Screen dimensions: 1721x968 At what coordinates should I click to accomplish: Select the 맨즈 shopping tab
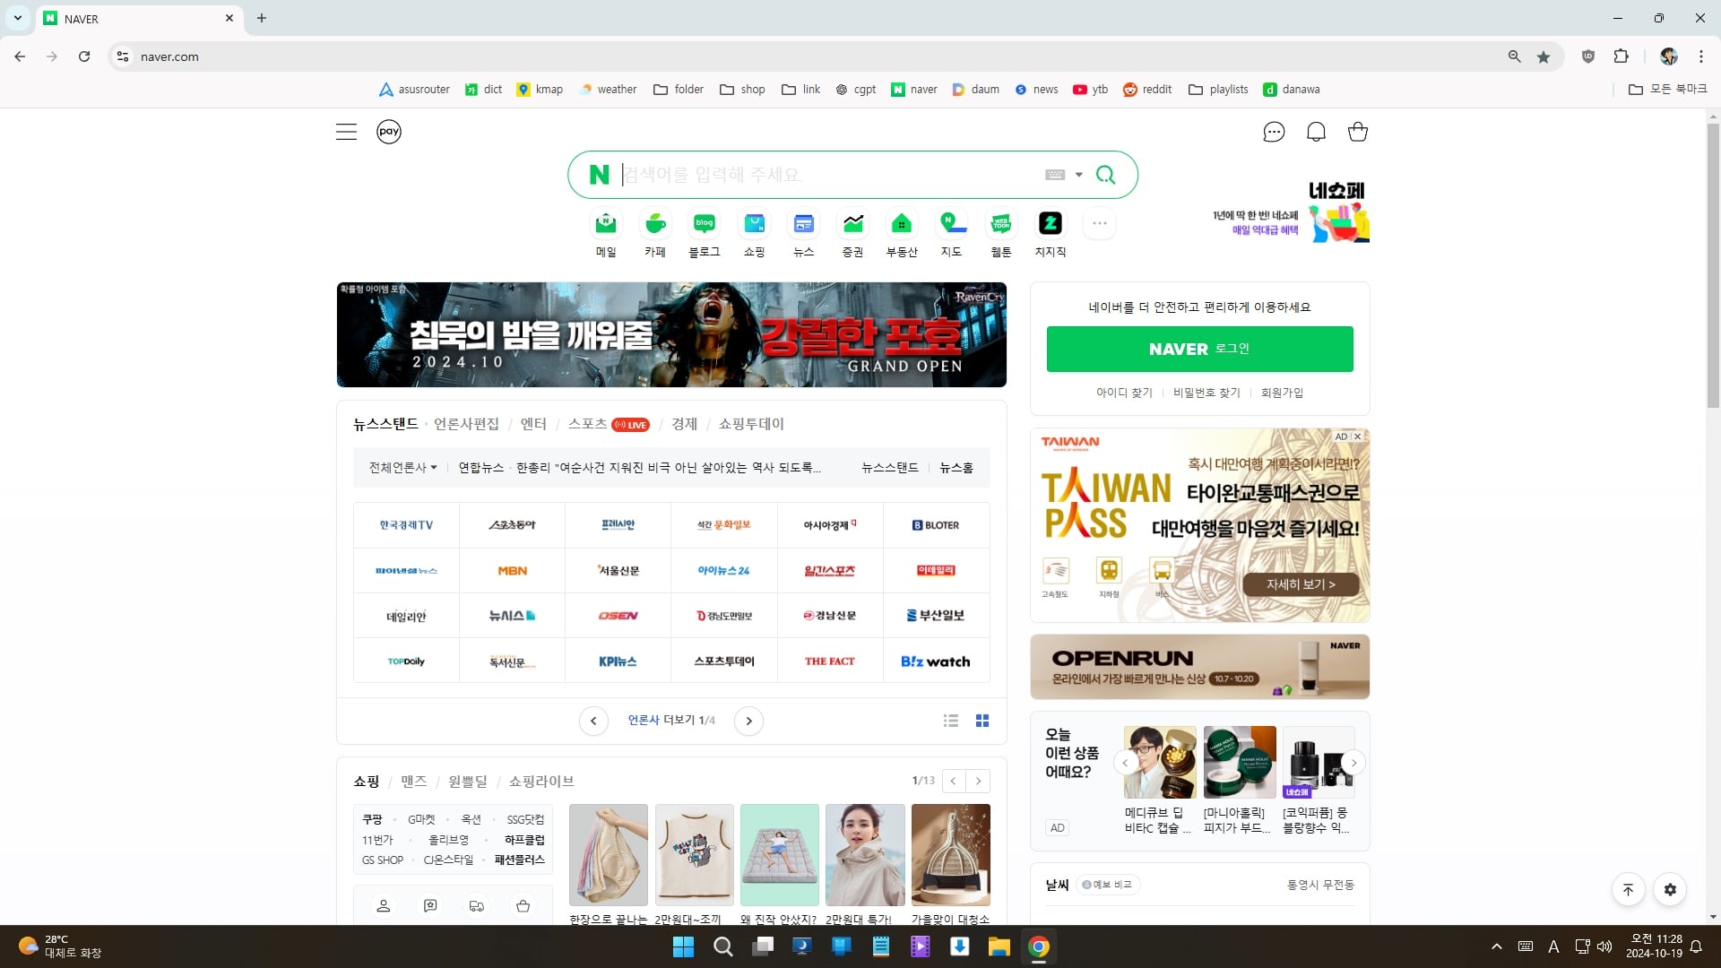click(x=413, y=782)
